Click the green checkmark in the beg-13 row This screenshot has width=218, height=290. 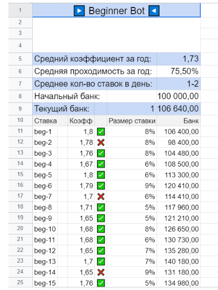(101, 261)
